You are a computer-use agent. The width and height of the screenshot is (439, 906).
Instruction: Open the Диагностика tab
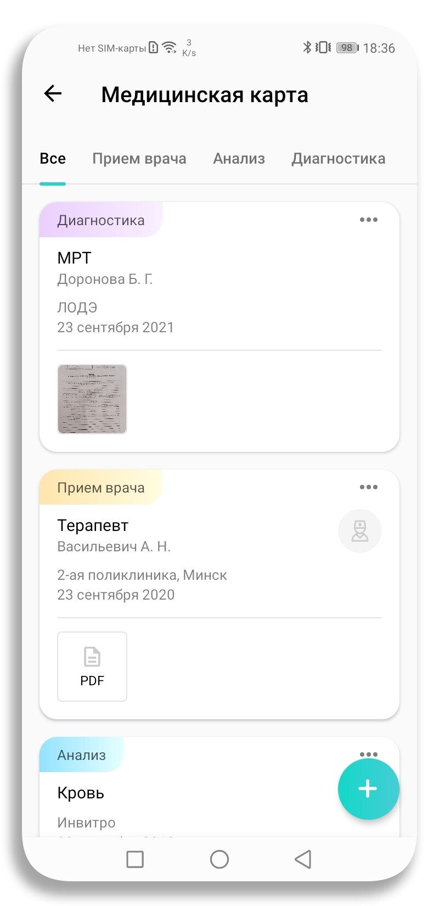coord(338,159)
